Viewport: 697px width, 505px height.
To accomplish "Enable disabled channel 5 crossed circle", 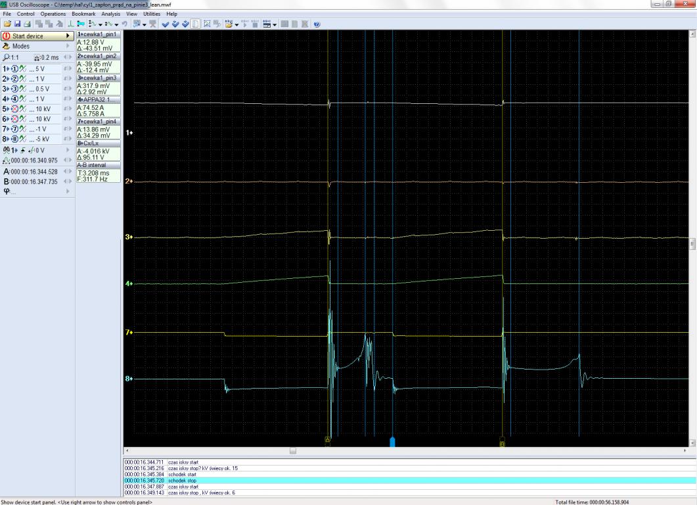I will pyautogui.click(x=14, y=109).
